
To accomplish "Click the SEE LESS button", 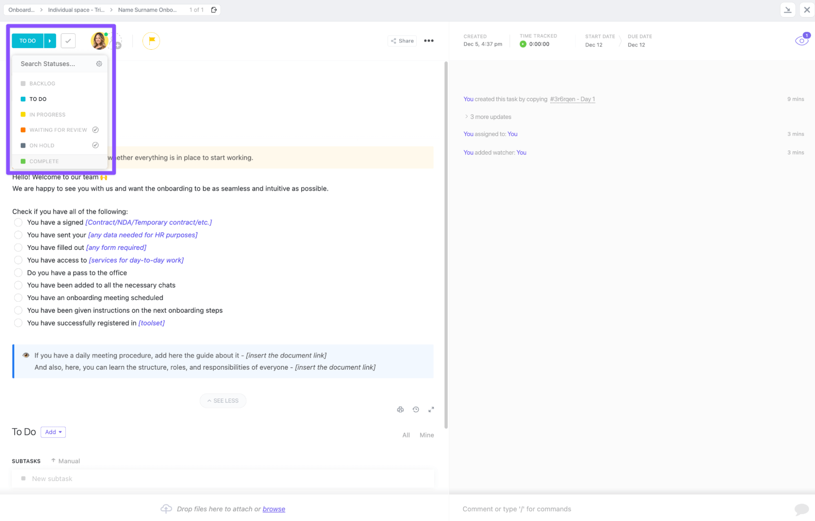I will [223, 400].
